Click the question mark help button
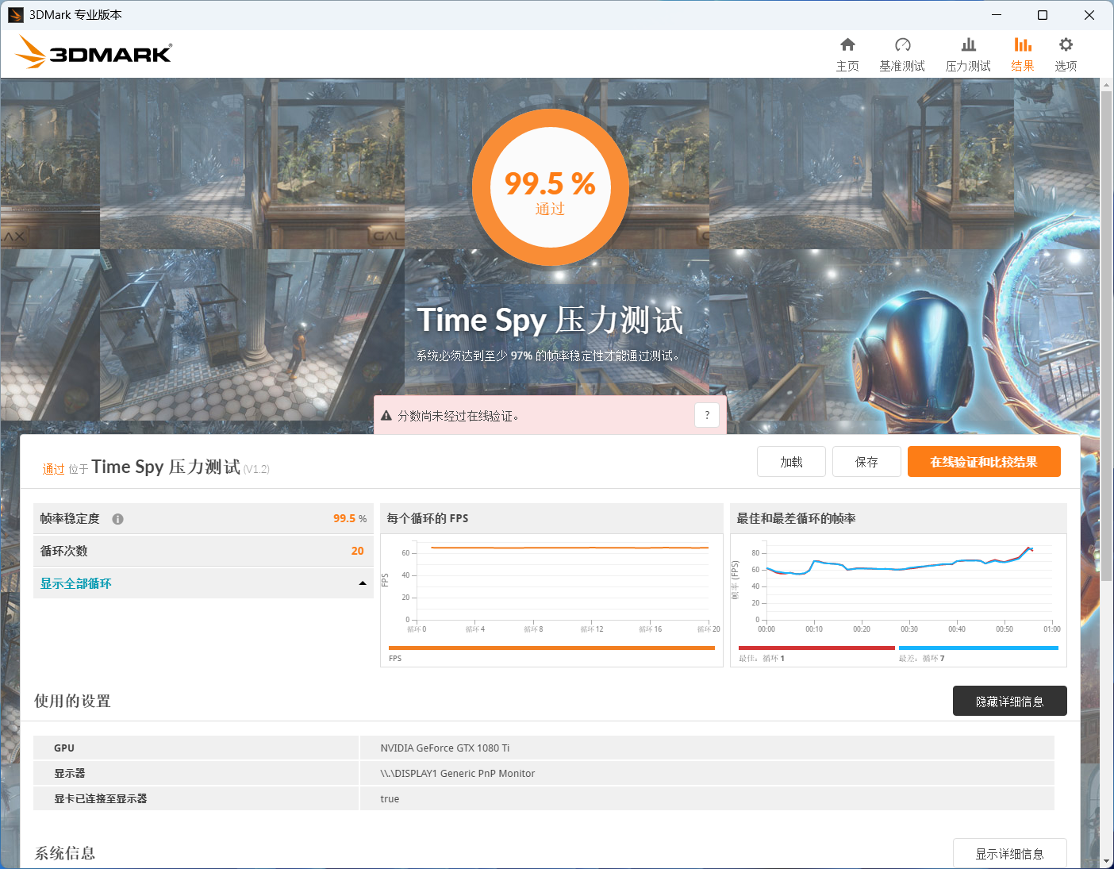The image size is (1114, 869). 707,415
